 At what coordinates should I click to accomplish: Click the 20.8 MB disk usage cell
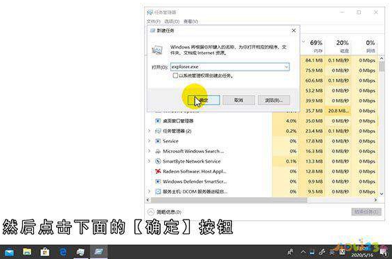[x=338, y=111]
